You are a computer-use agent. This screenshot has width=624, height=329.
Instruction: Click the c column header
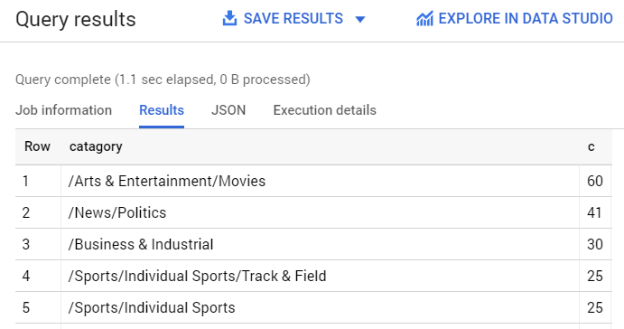coord(591,147)
